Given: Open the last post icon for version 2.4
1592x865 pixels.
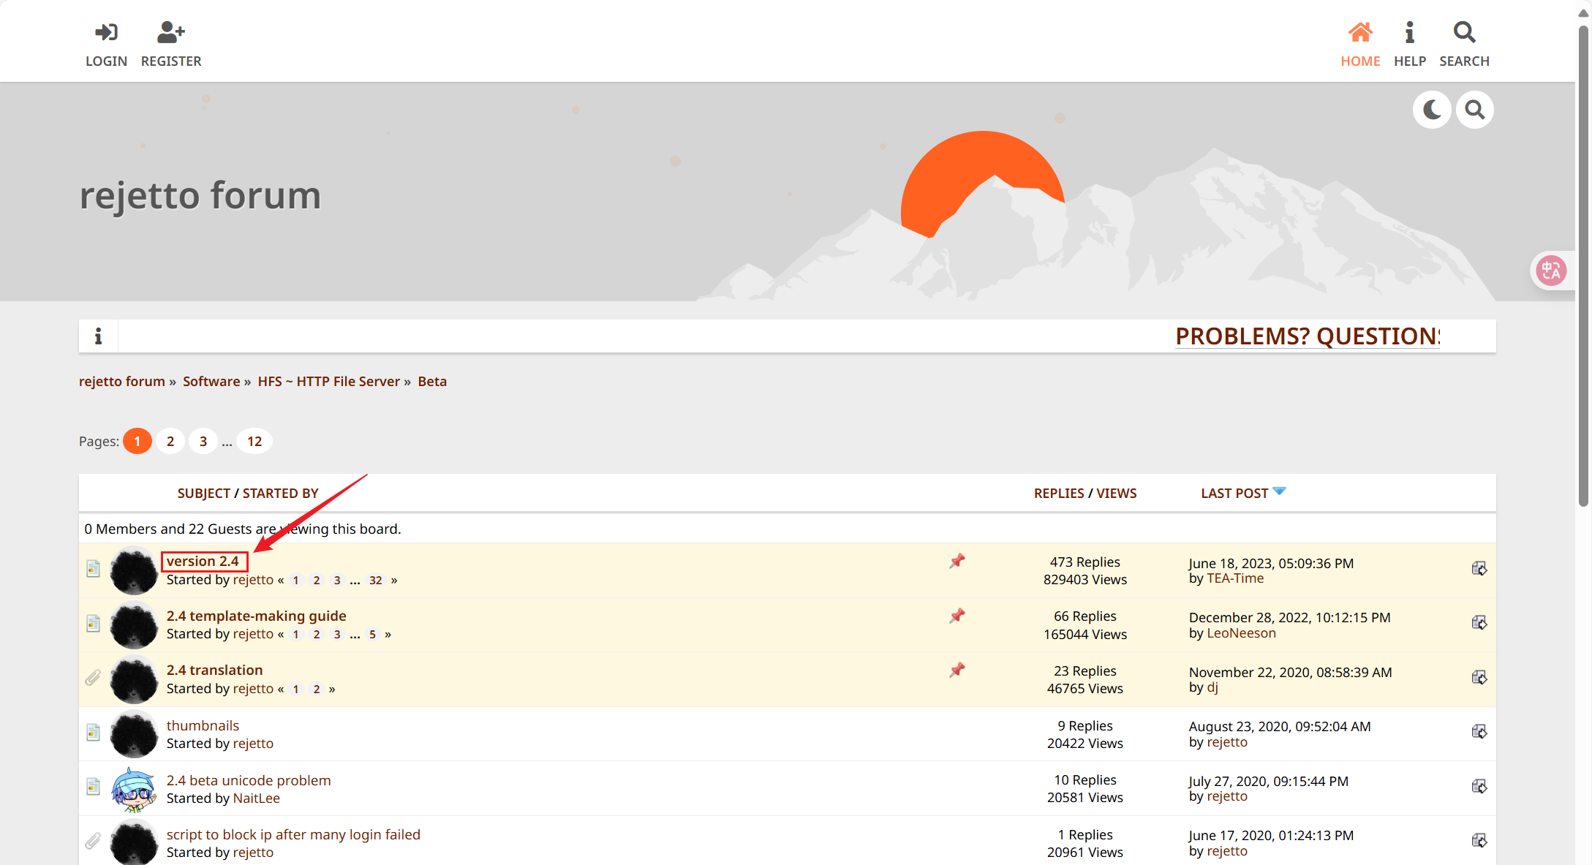Looking at the screenshot, I should point(1479,569).
